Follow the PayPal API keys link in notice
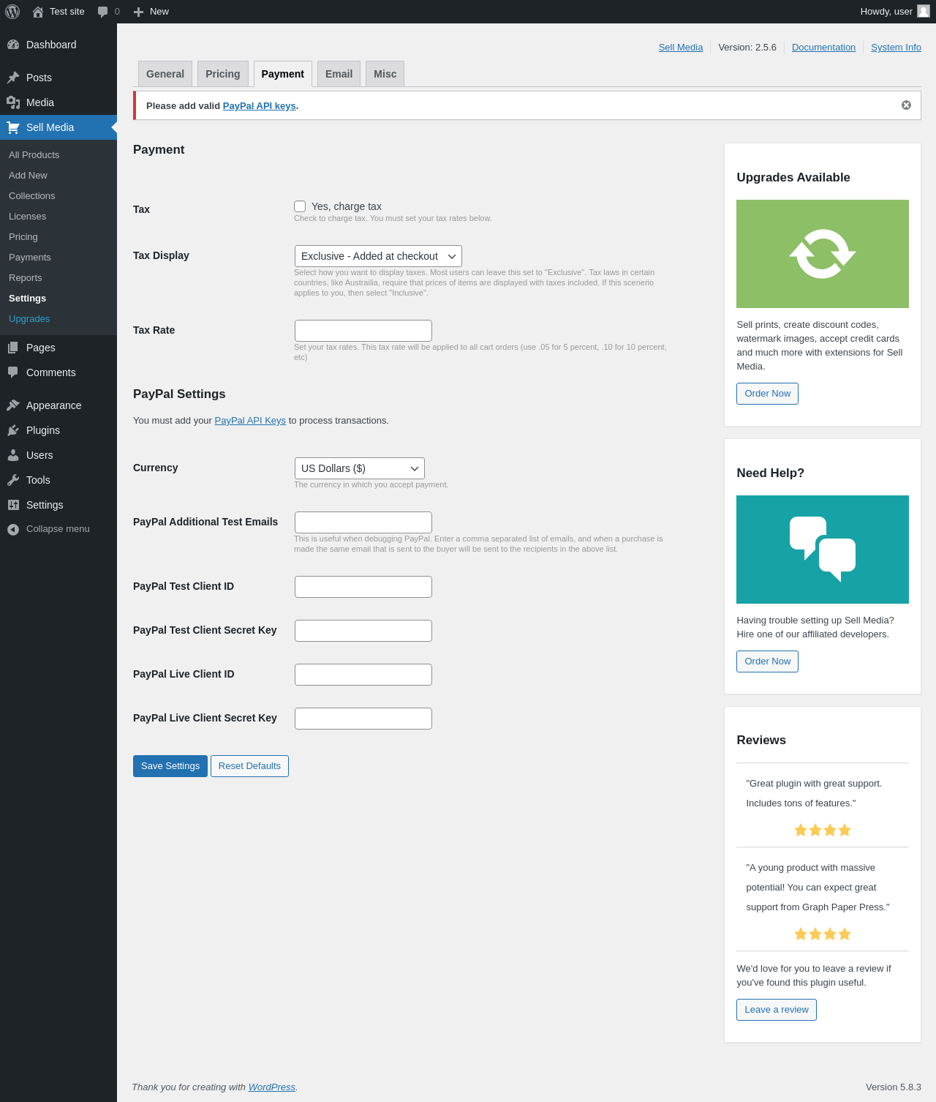Viewport: 936px width, 1102px height. pos(260,106)
